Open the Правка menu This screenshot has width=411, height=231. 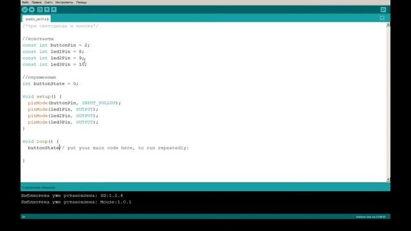(x=37, y=3)
